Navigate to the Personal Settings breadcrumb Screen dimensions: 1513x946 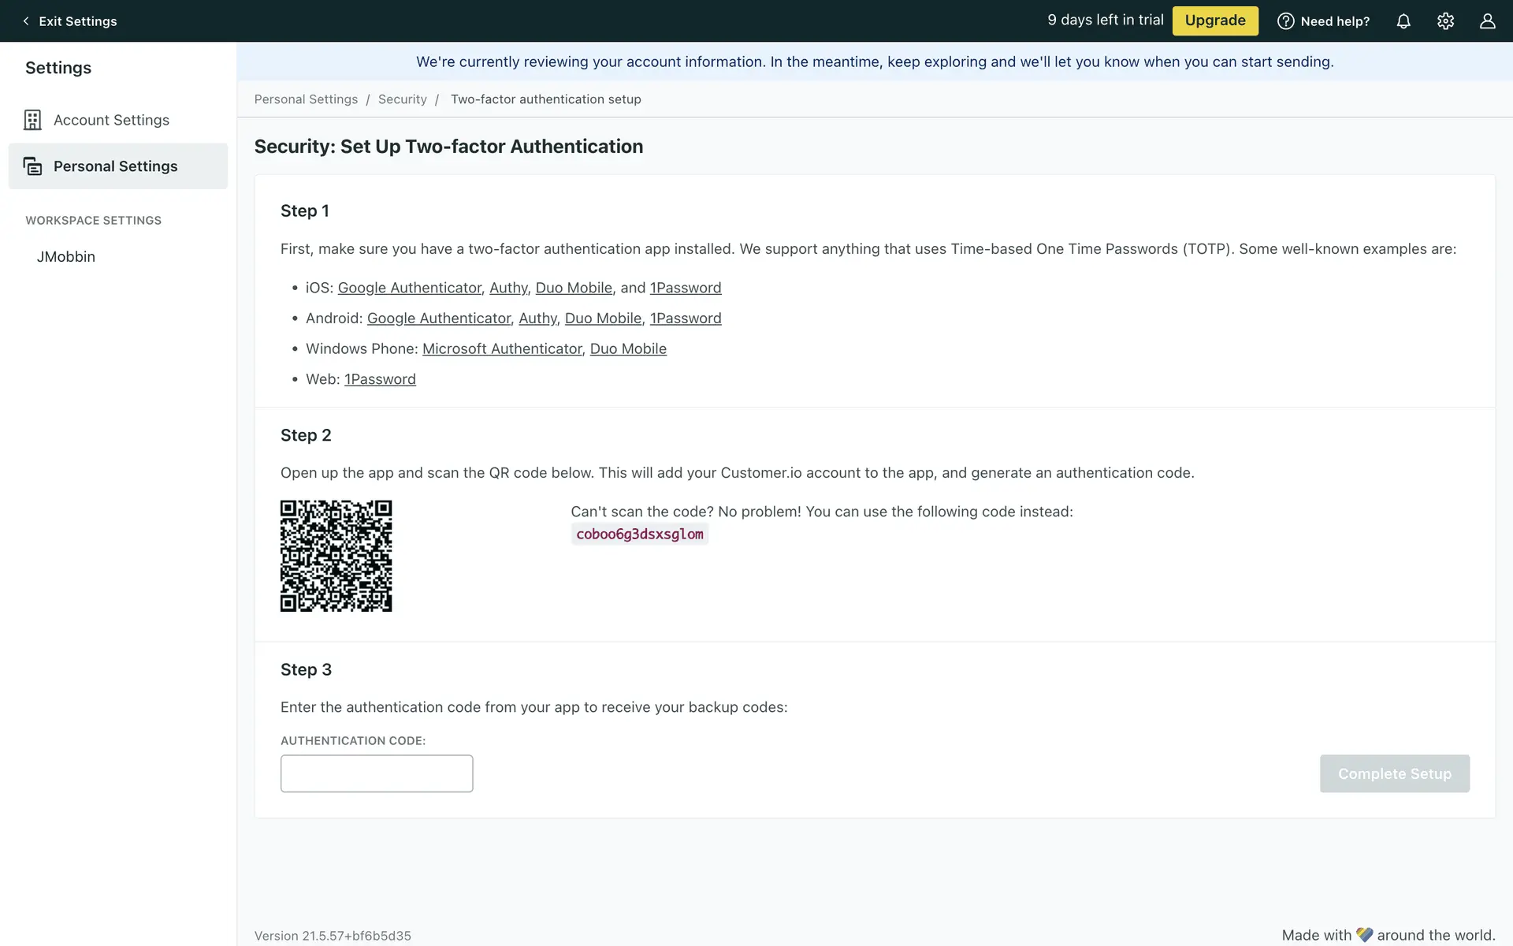[306, 99]
